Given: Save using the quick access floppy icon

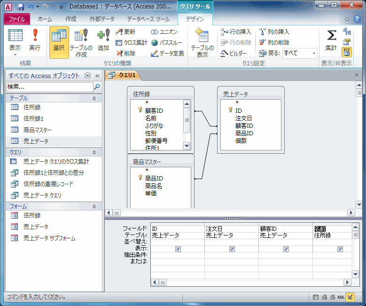Looking at the screenshot, I should coord(21,7).
